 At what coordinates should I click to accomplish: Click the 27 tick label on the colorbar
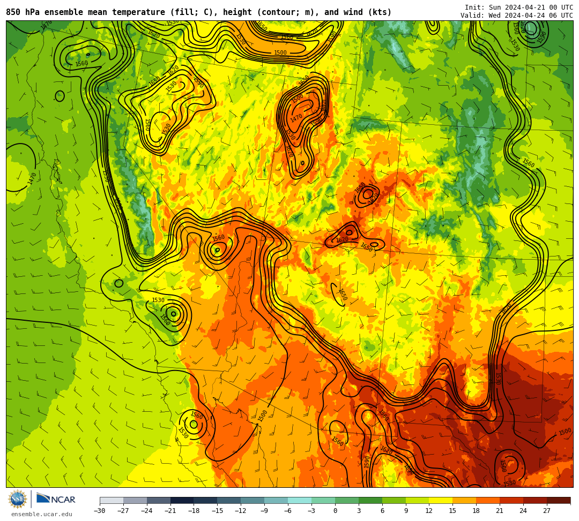(x=547, y=511)
